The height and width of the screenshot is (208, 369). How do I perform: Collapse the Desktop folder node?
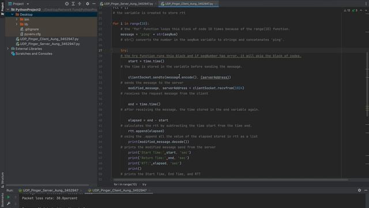point(12,14)
